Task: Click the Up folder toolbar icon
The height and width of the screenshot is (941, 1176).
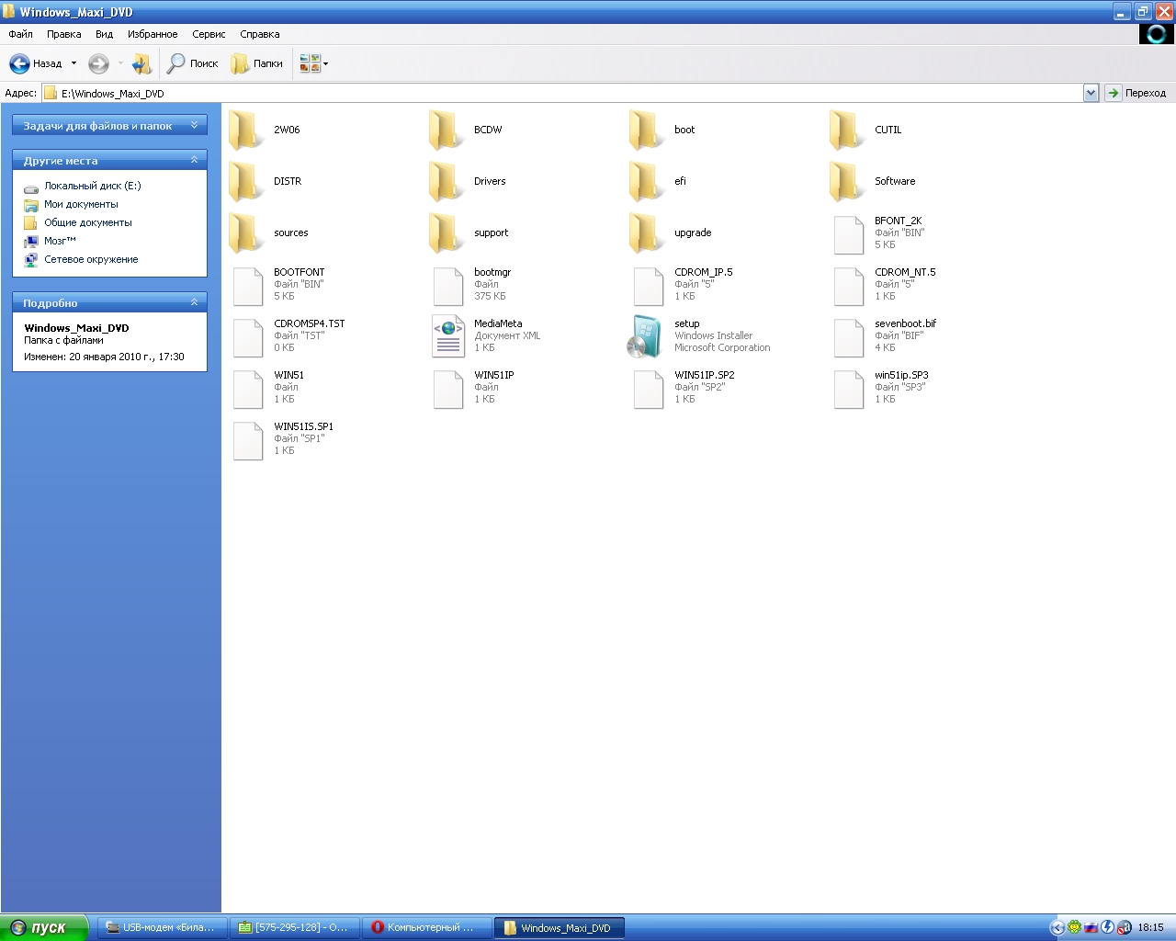Action: point(141,63)
